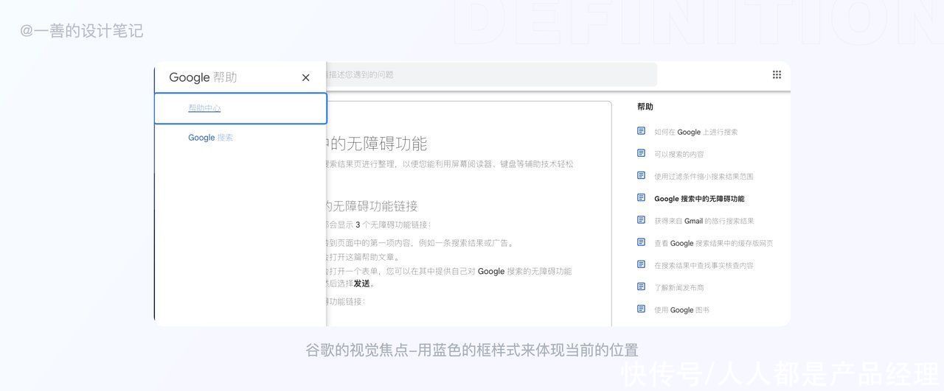
Task: Click document icon beside 如何在 Google 上进行搜索
Action: click(641, 131)
